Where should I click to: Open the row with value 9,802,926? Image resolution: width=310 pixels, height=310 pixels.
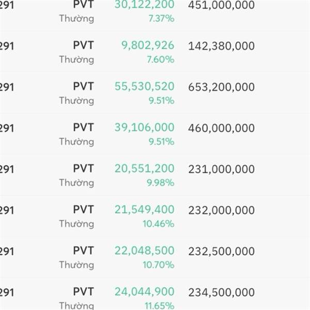pos(148,45)
